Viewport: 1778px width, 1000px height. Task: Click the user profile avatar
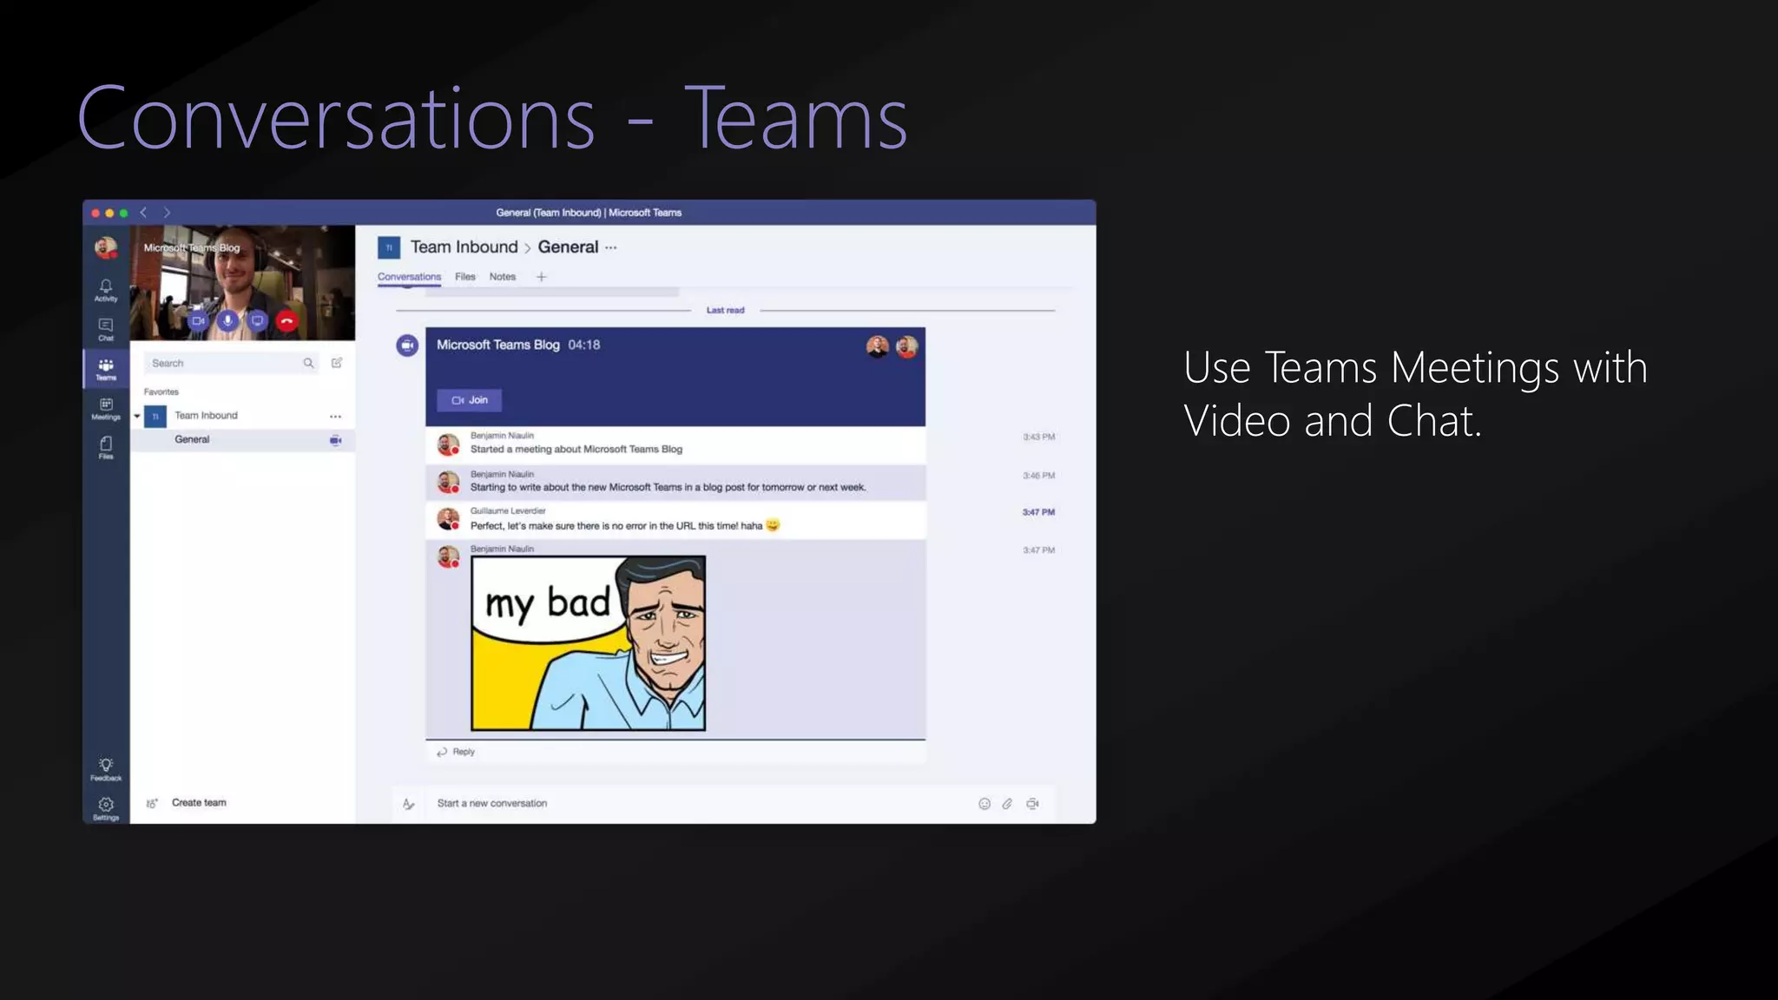click(106, 248)
